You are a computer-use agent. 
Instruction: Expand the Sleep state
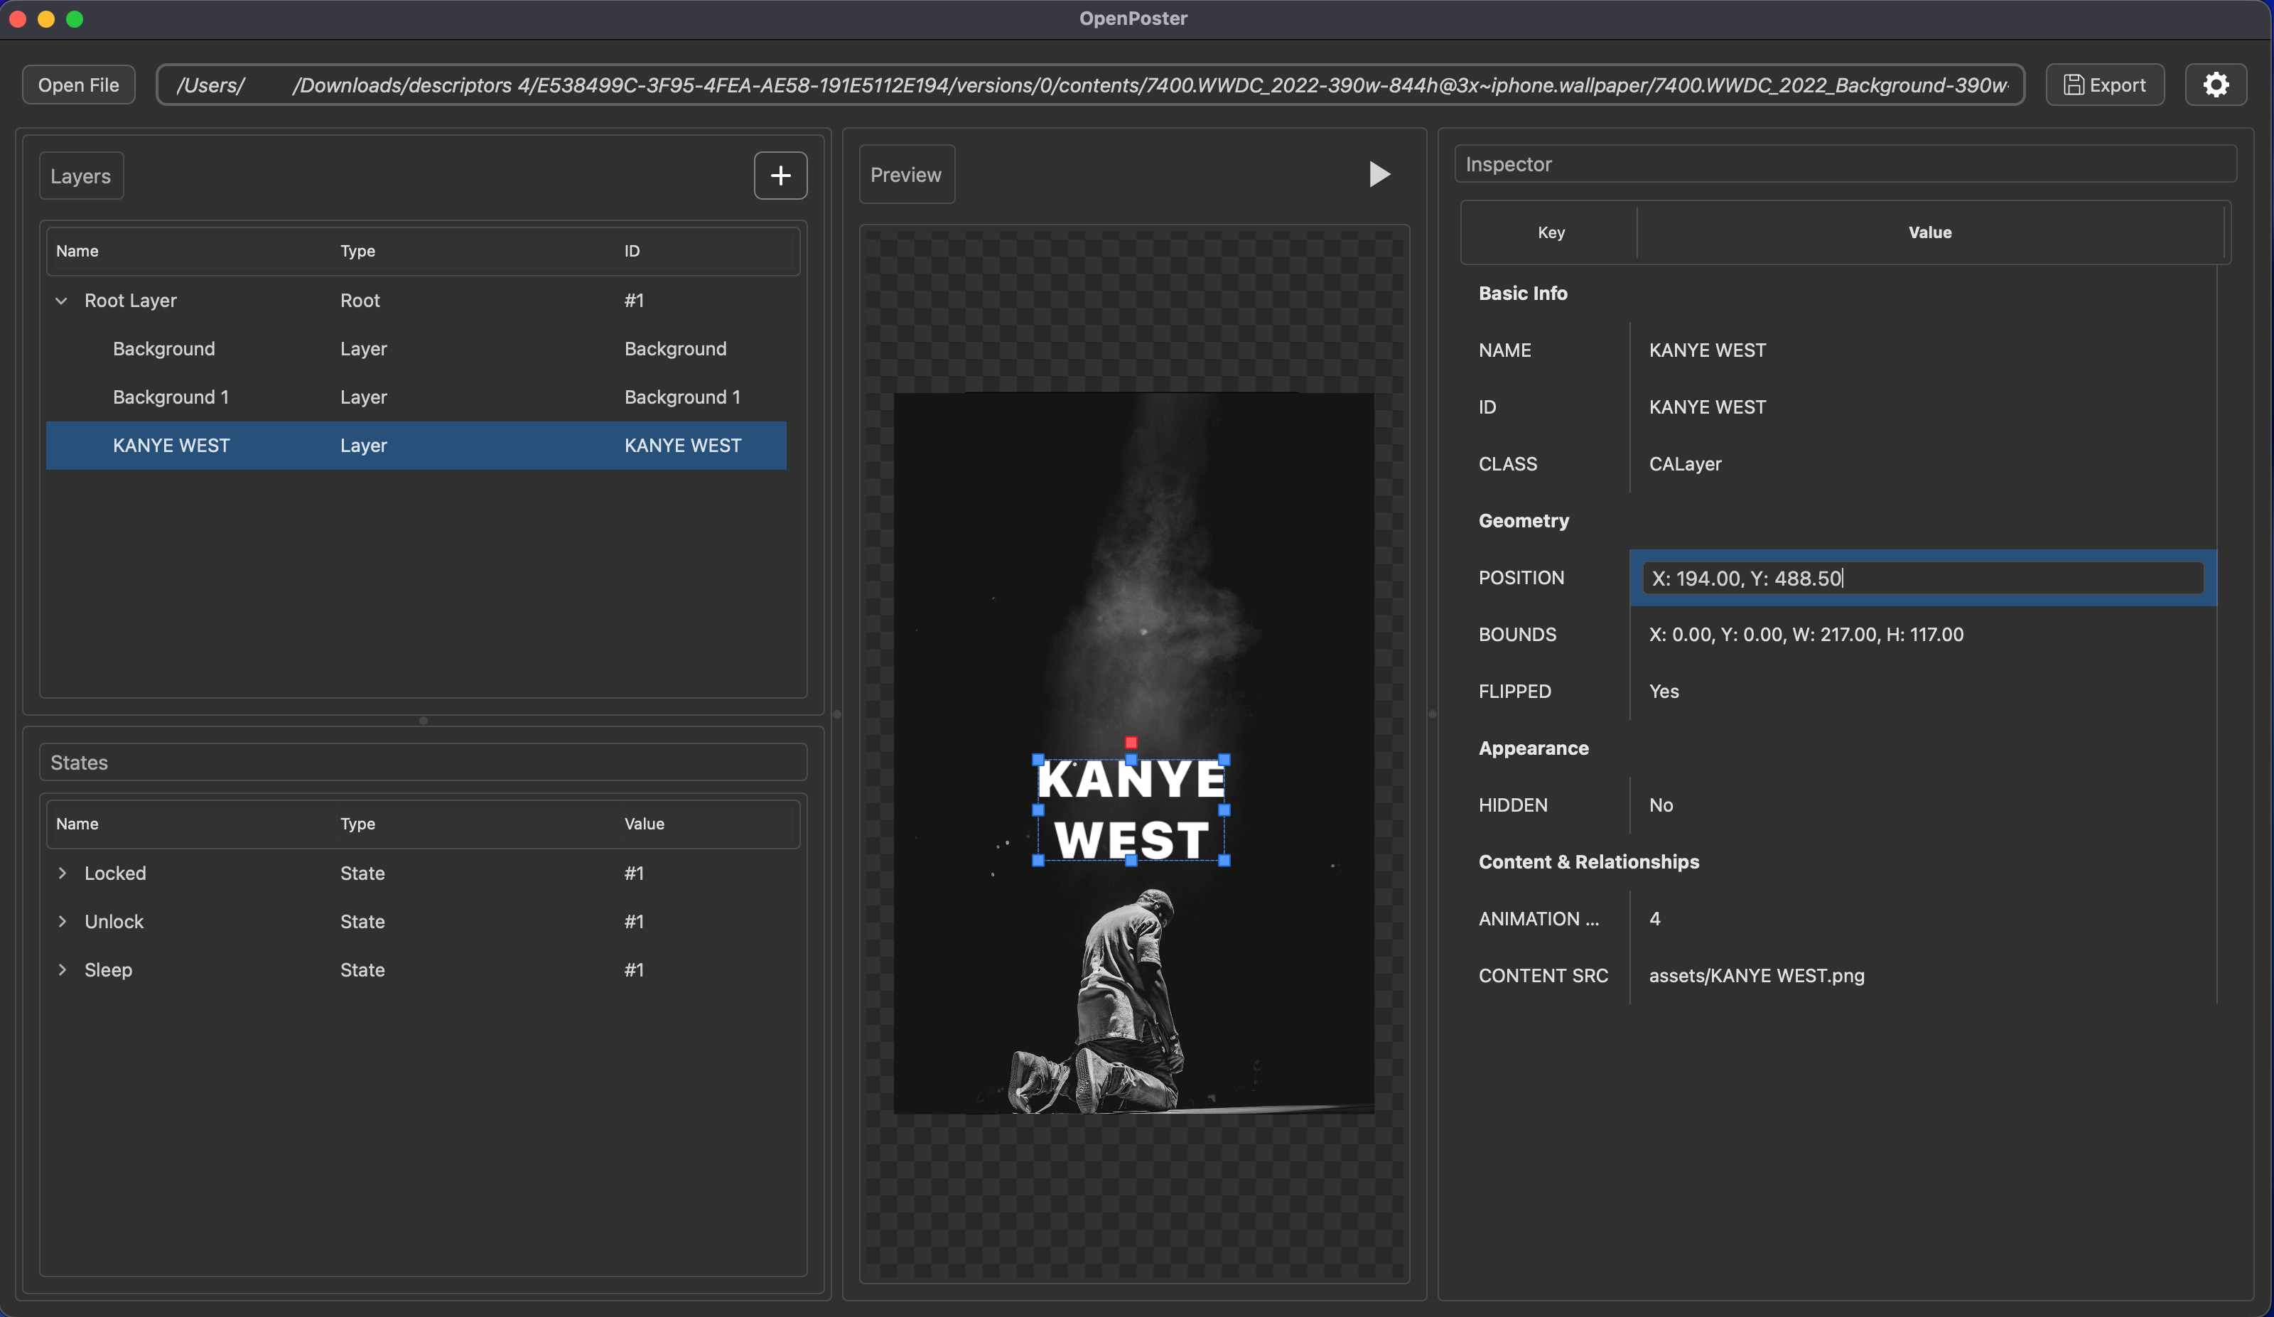coord(61,969)
